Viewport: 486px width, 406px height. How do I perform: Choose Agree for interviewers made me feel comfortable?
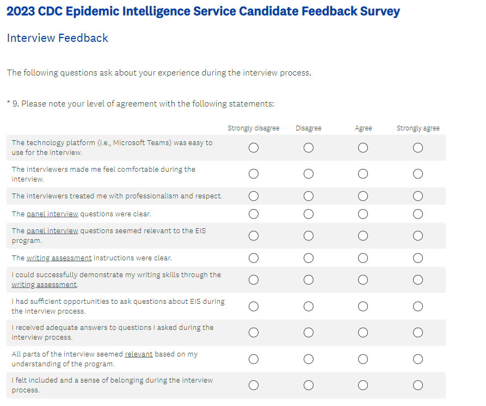363,174
